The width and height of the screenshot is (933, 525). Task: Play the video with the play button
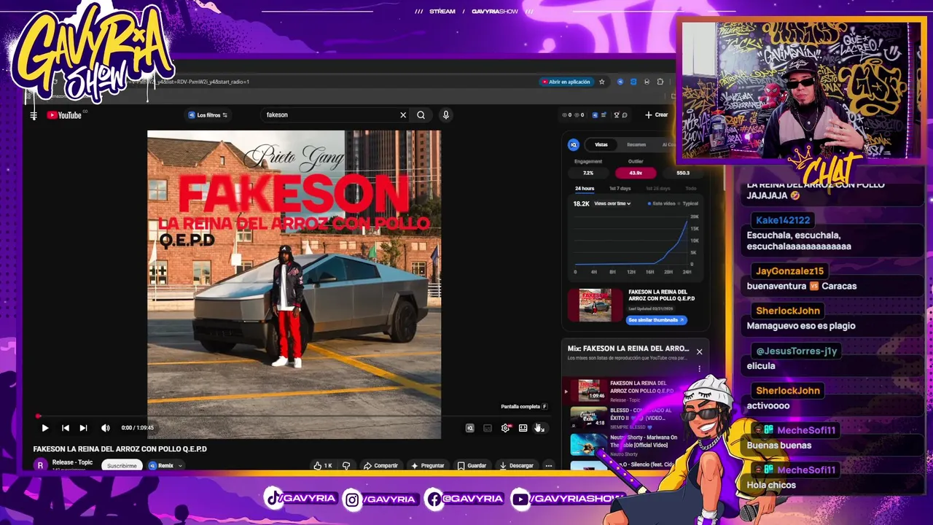point(44,428)
